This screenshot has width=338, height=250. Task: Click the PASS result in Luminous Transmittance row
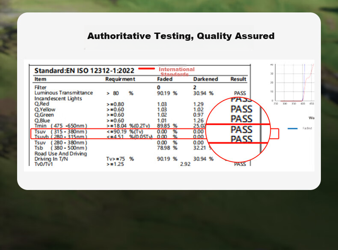[240, 93]
